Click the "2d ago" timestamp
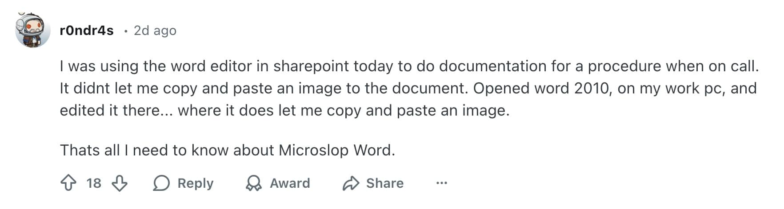The width and height of the screenshot is (784, 209). pyautogui.click(x=155, y=31)
